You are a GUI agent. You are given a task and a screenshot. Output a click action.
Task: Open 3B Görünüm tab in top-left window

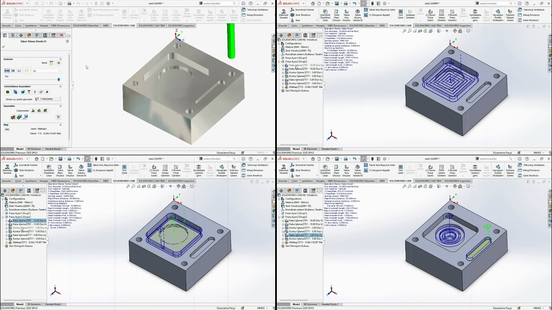click(x=34, y=149)
